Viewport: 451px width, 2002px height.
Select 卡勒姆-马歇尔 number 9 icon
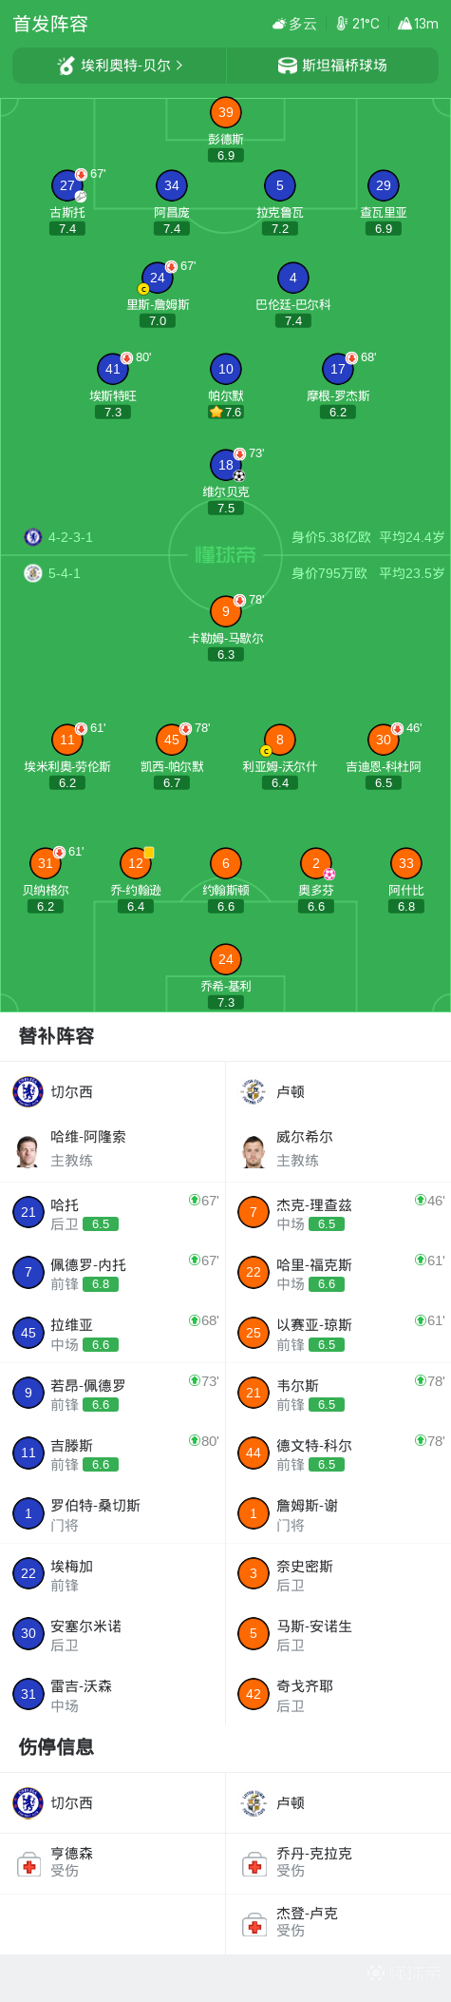[226, 611]
